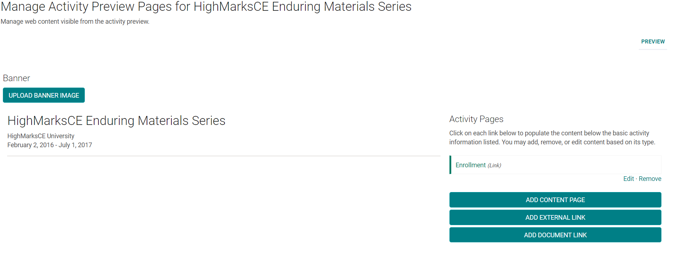Click the 'Manage web content visible' subtitle
This screenshot has width=674, height=275.
[75, 22]
